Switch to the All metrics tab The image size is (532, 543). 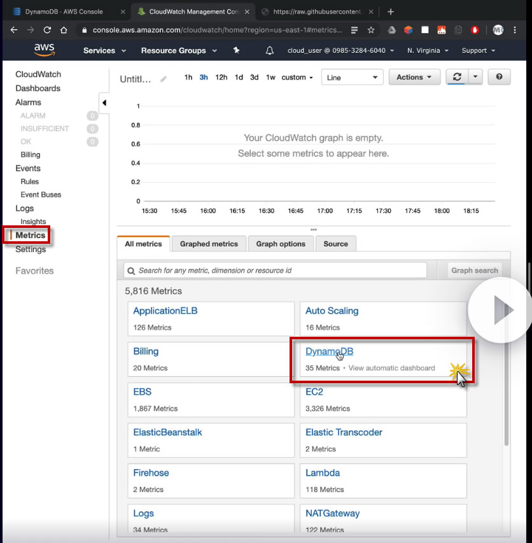[143, 244]
